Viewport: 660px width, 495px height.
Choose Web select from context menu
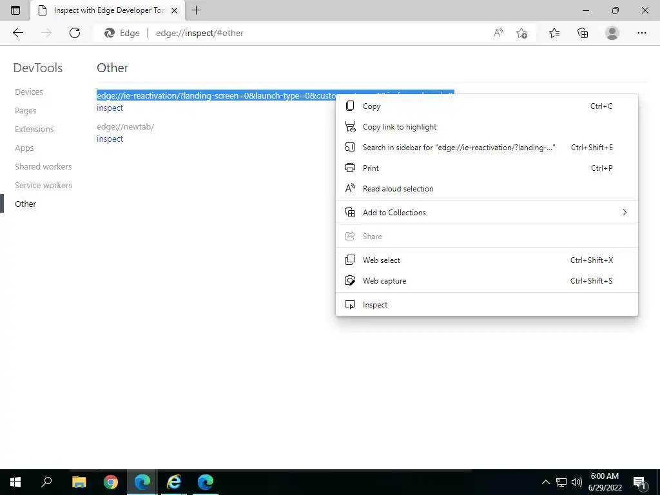pyautogui.click(x=487, y=260)
